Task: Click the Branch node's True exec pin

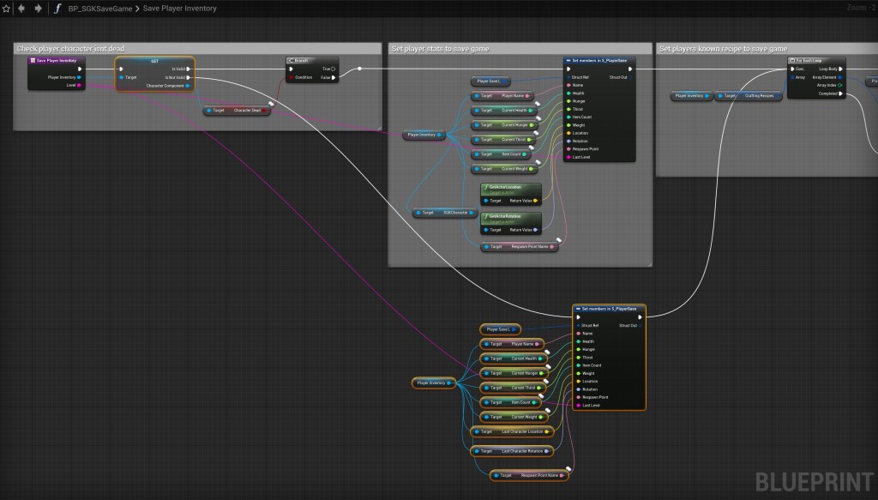Action: (x=333, y=69)
